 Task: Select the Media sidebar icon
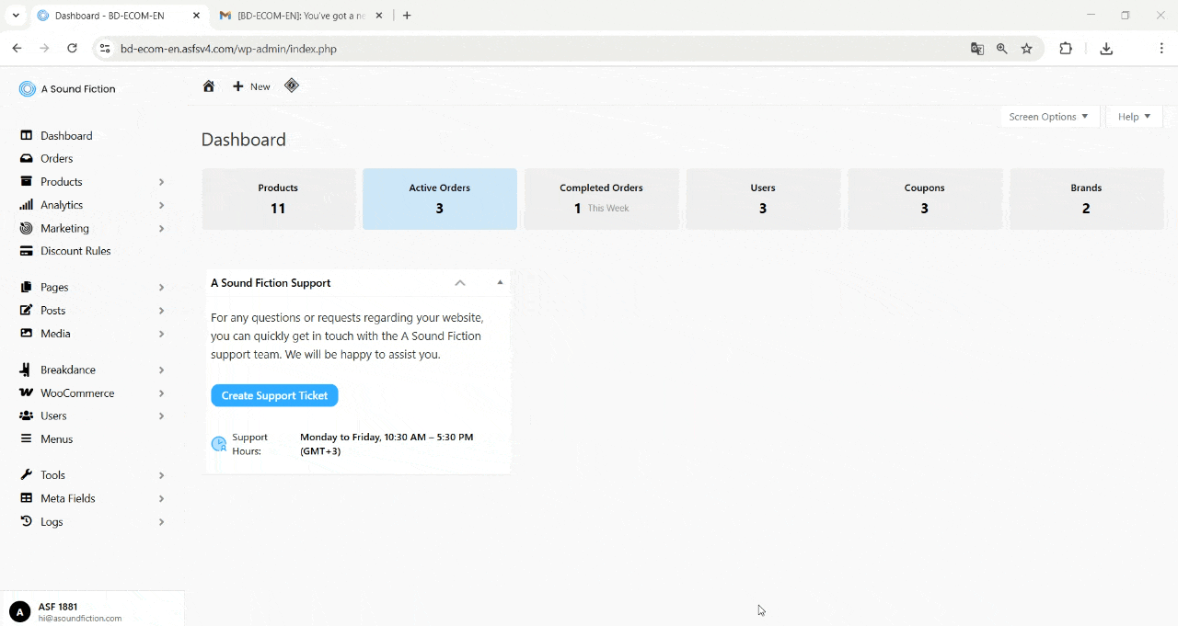26,333
